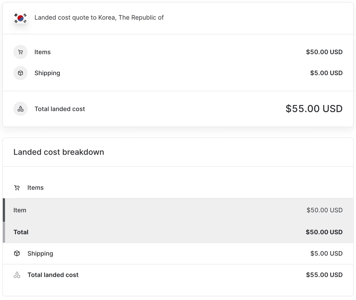Click the $55.00 USD total amount
Viewport: 356px width, 300px height.
[x=314, y=109]
